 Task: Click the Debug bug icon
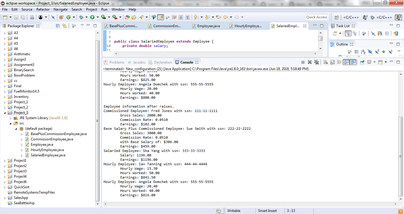point(81,17)
